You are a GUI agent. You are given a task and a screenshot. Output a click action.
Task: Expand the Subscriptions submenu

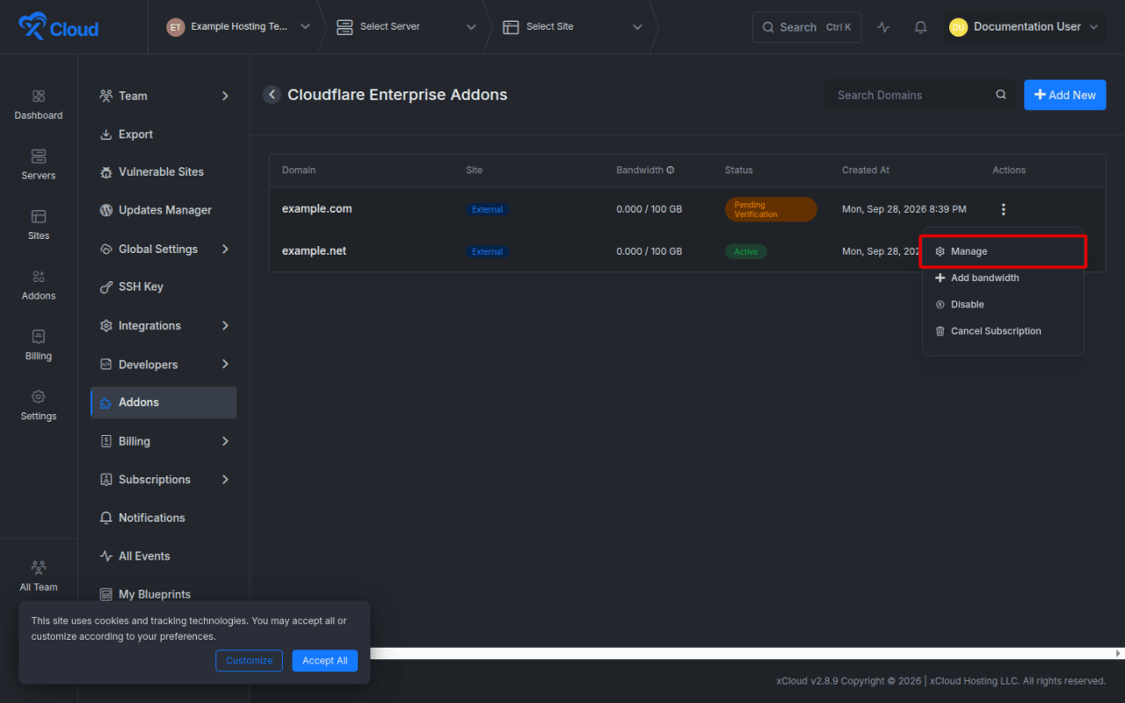click(x=225, y=479)
